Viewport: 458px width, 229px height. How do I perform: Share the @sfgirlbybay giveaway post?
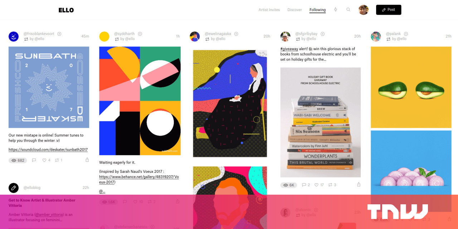click(359, 185)
